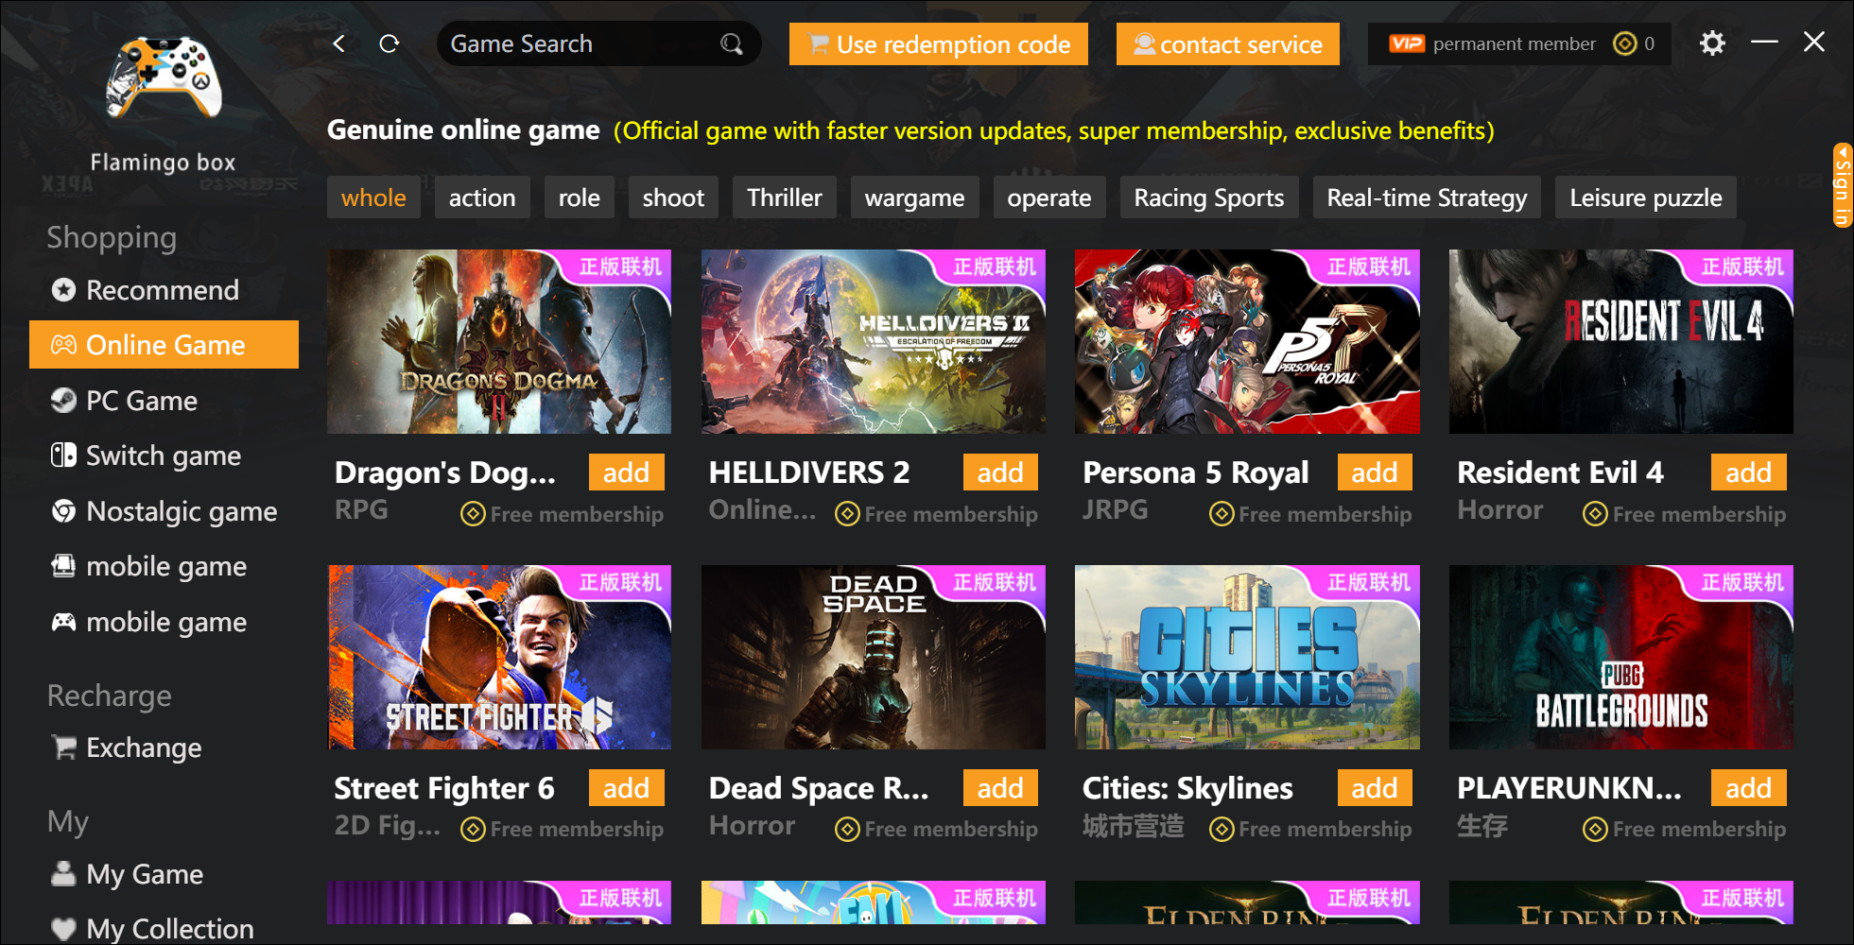Open the Nostalgic game section
Image resolution: width=1854 pixels, height=945 pixels.
[164, 511]
